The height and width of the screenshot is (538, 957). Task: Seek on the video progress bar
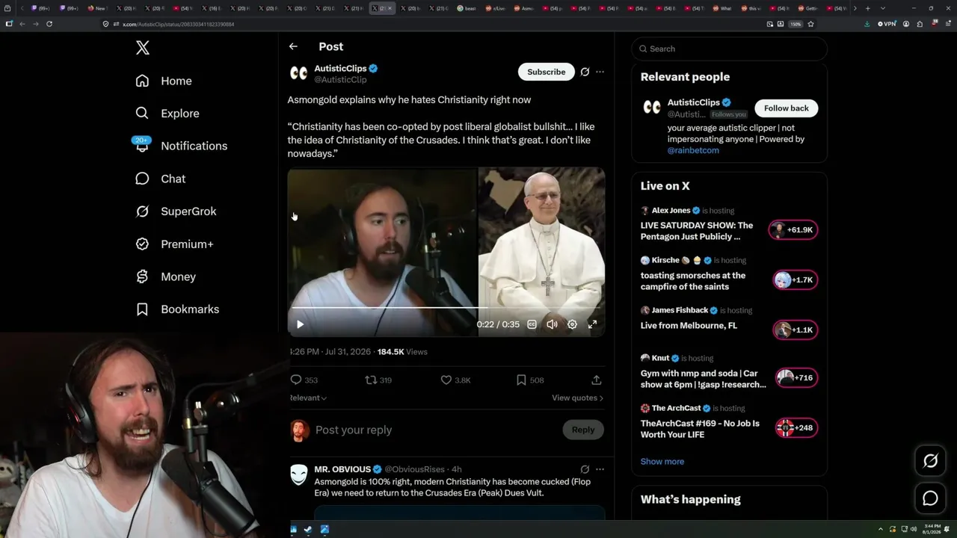coord(446,307)
